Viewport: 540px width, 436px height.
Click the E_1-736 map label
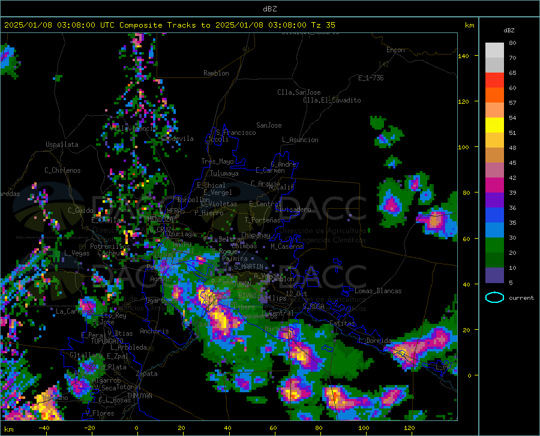[371, 78]
